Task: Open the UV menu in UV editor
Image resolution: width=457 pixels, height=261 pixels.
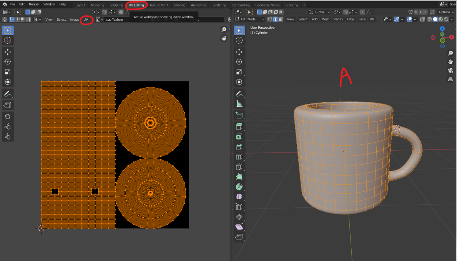Action: pos(86,19)
